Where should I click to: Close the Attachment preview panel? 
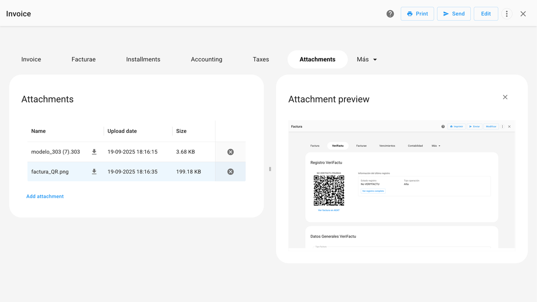click(505, 97)
